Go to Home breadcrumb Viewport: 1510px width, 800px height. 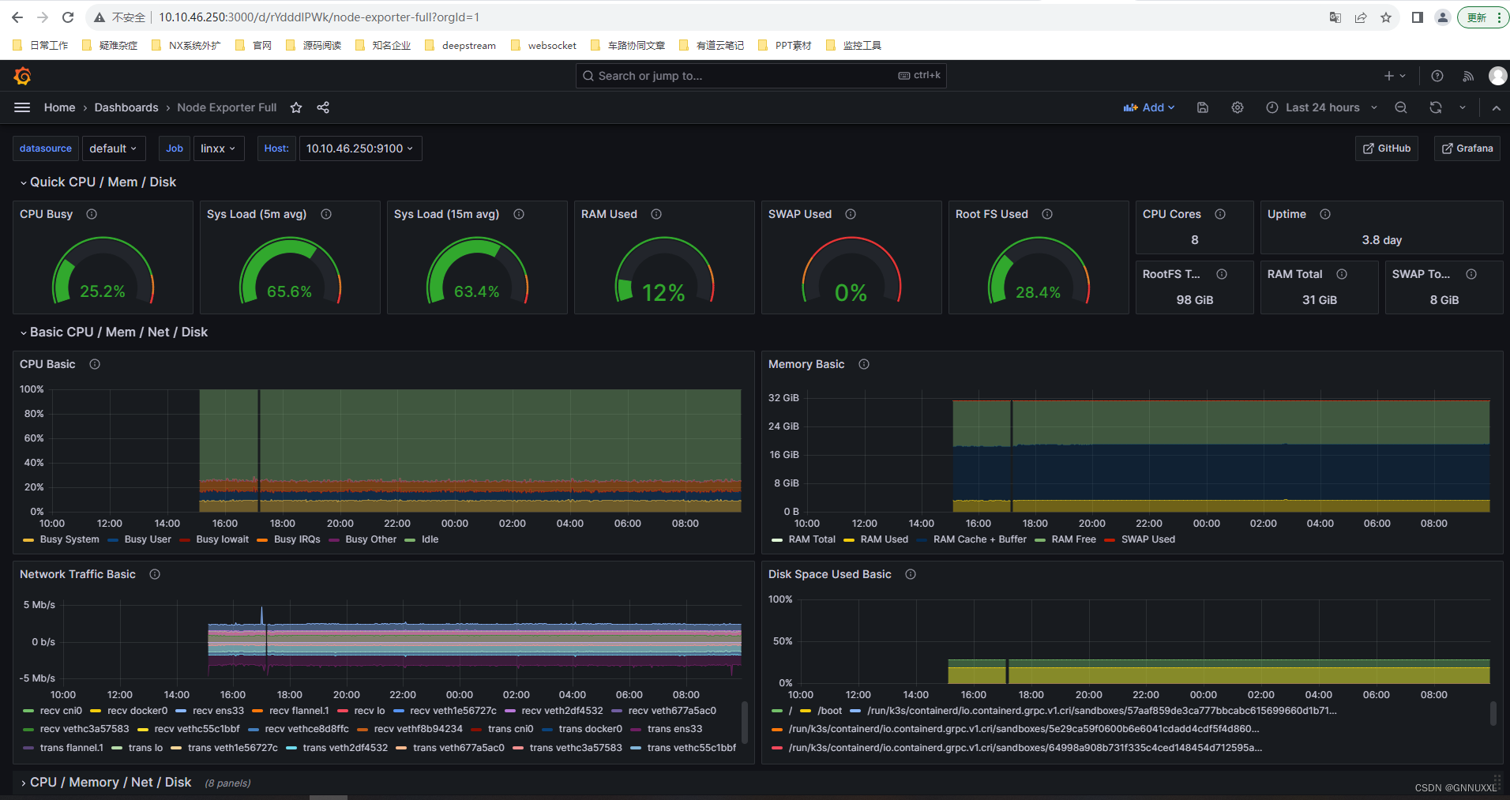coord(59,107)
